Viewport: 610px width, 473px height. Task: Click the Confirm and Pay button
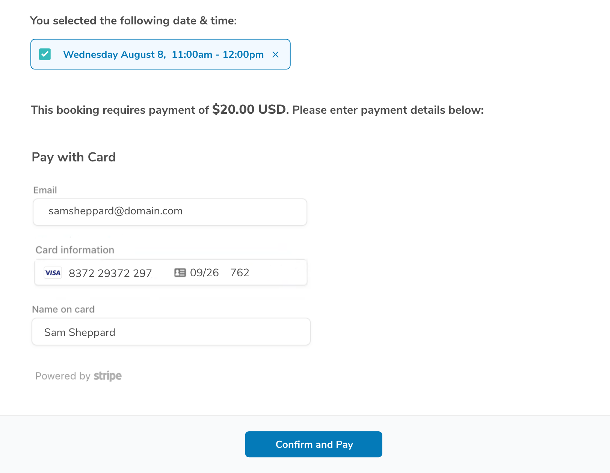[314, 444]
